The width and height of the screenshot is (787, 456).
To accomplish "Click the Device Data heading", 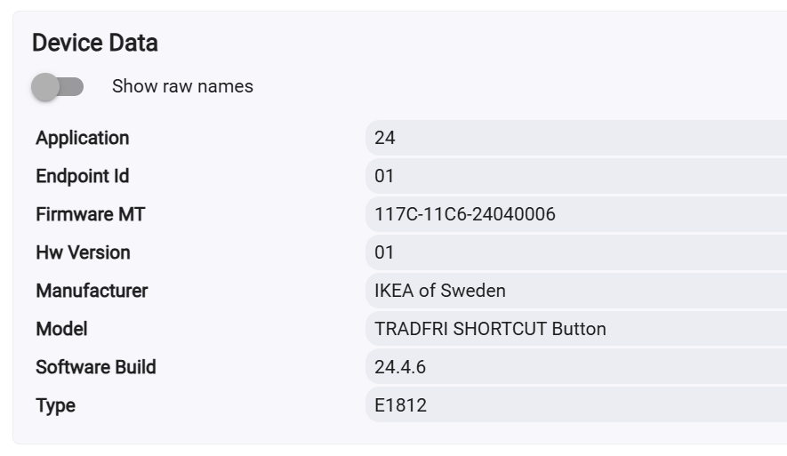I will pyautogui.click(x=95, y=43).
